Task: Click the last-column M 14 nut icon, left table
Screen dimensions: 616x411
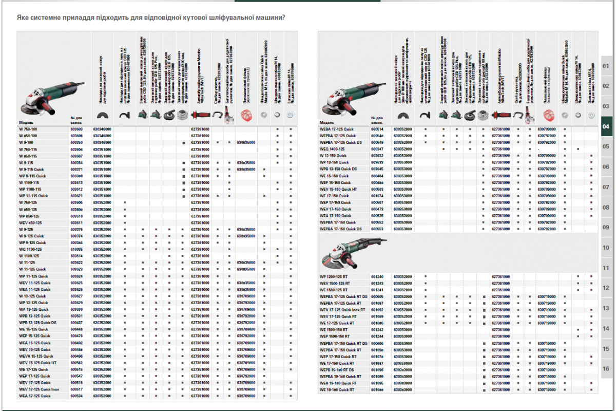Action: pos(290,116)
